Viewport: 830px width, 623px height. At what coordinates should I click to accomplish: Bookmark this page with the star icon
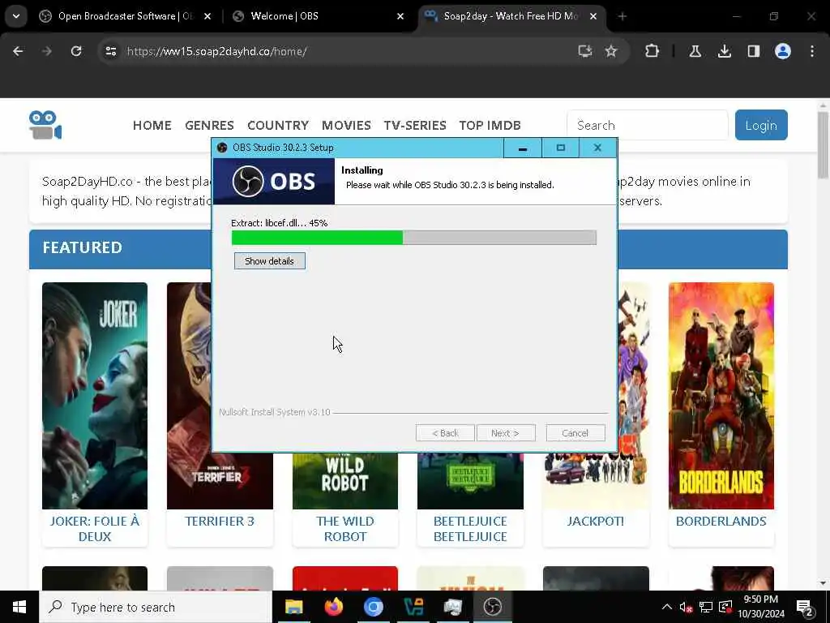point(611,51)
